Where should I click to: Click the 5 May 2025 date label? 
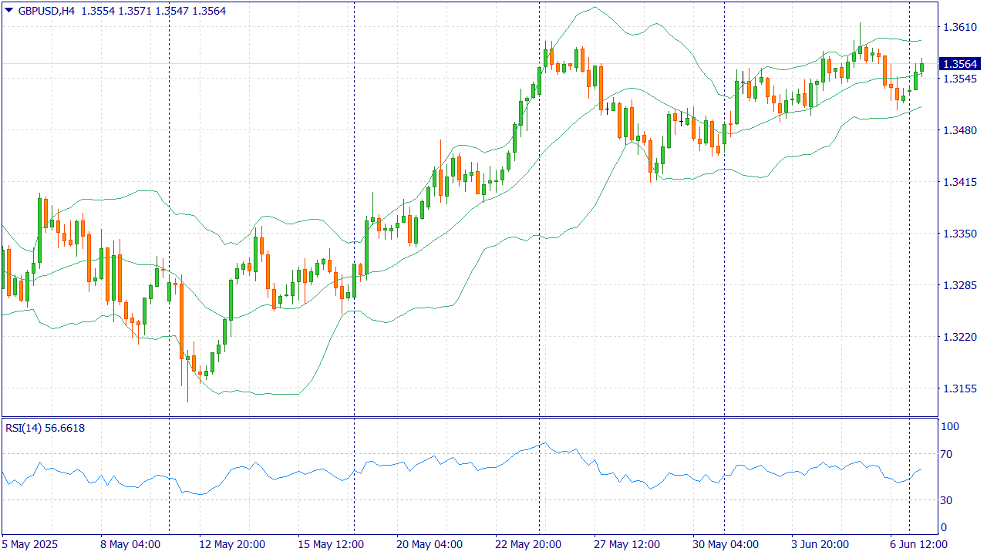31,544
